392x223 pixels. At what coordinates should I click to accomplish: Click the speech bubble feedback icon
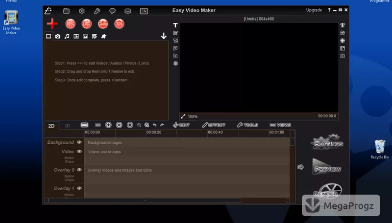112,11
